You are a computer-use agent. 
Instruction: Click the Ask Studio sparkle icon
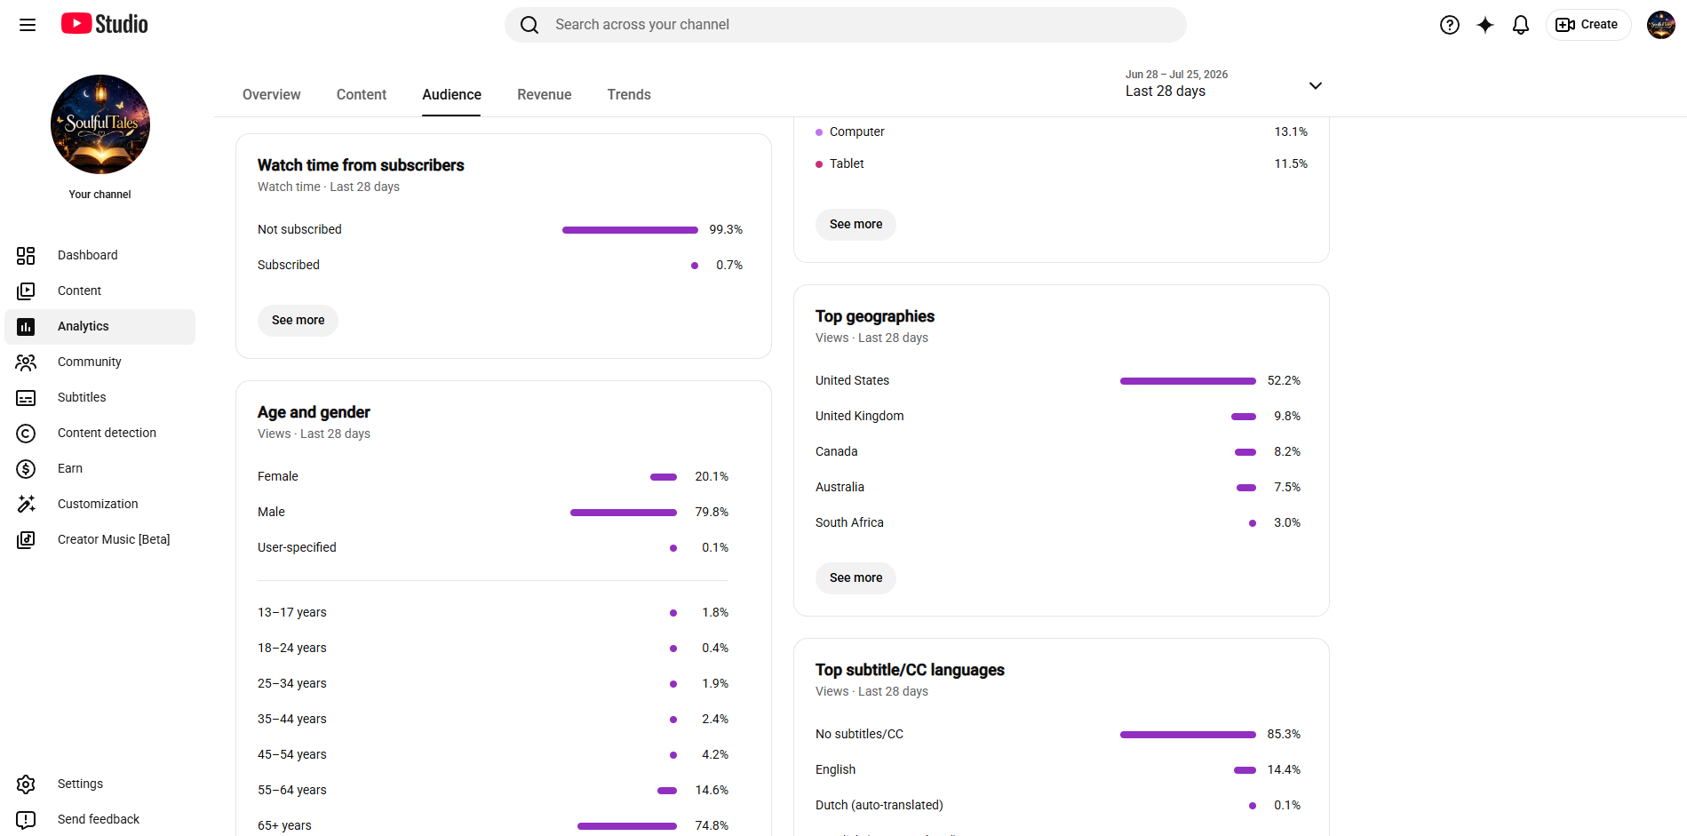[1485, 25]
